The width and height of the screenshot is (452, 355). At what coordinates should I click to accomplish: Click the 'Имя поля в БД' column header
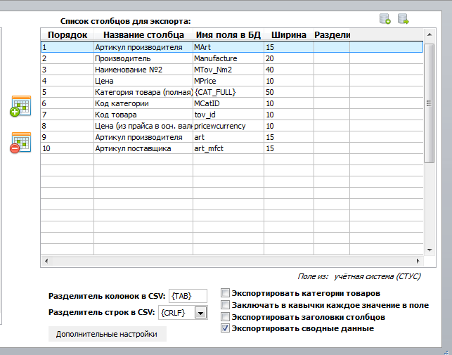[x=228, y=34]
